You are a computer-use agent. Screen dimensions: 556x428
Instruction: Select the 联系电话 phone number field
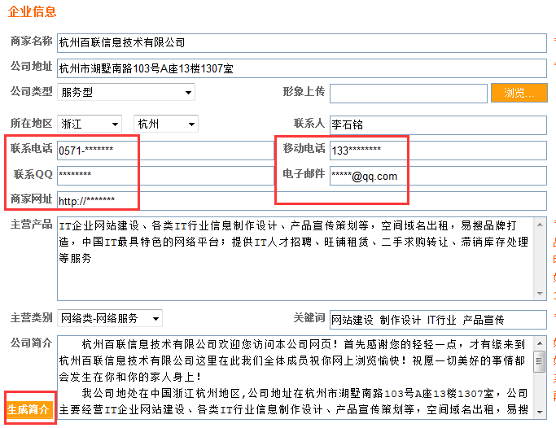click(98, 150)
